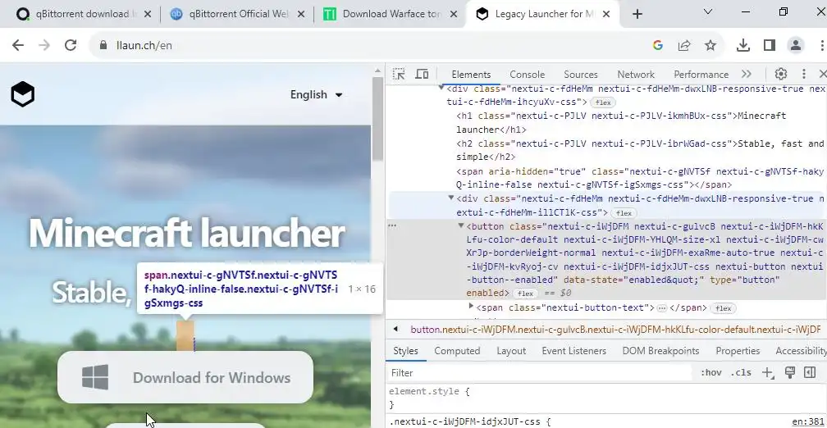Click the Google icon in the address bar
827x428 pixels.
point(658,45)
